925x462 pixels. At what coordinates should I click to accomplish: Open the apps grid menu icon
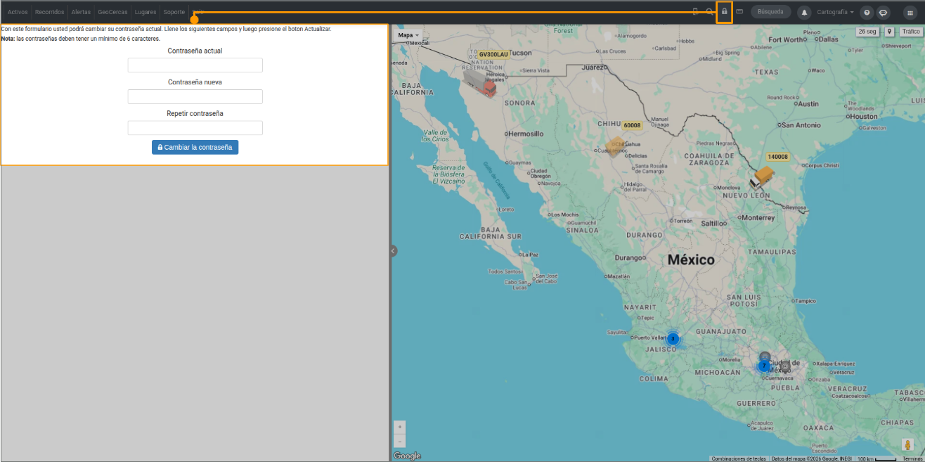coord(910,12)
